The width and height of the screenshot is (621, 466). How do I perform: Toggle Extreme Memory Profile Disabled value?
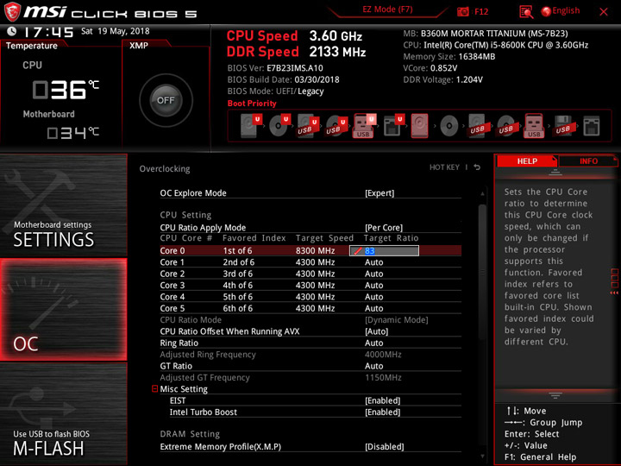(x=384, y=447)
